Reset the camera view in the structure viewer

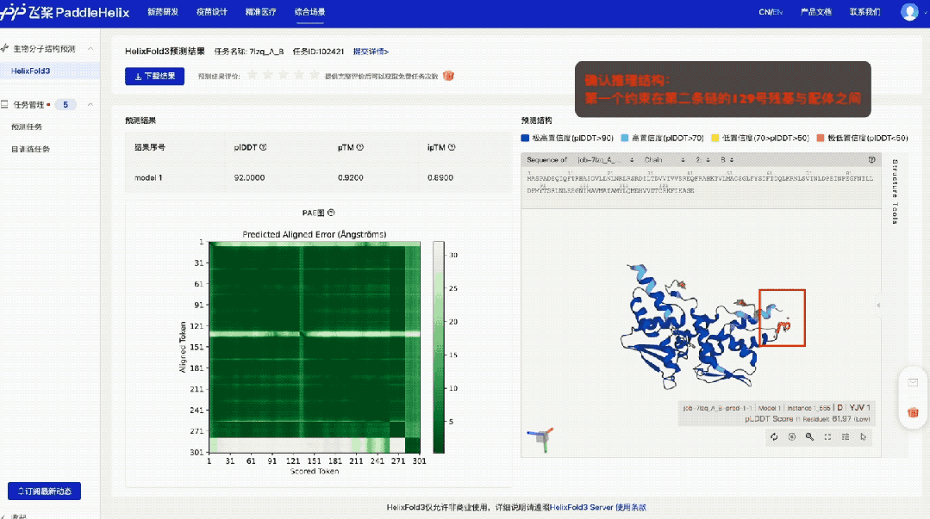pos(774,436)
